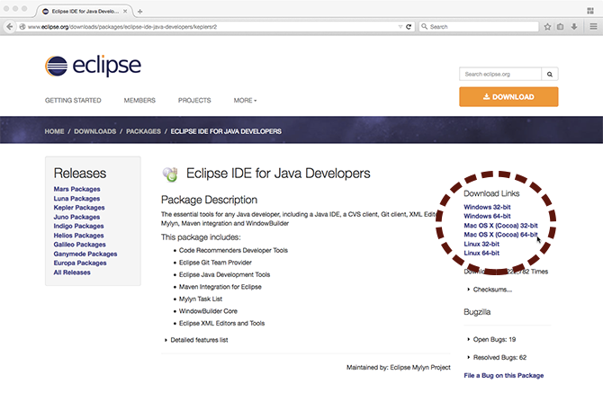Click Mylyn Task List item
Screen dimensions: 603x393
coord(201,299)
